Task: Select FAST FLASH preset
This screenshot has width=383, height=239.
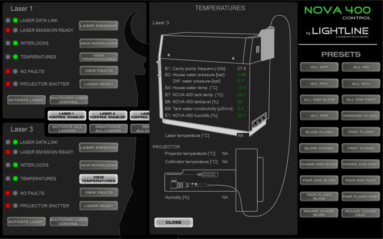Action: point(361,132)
